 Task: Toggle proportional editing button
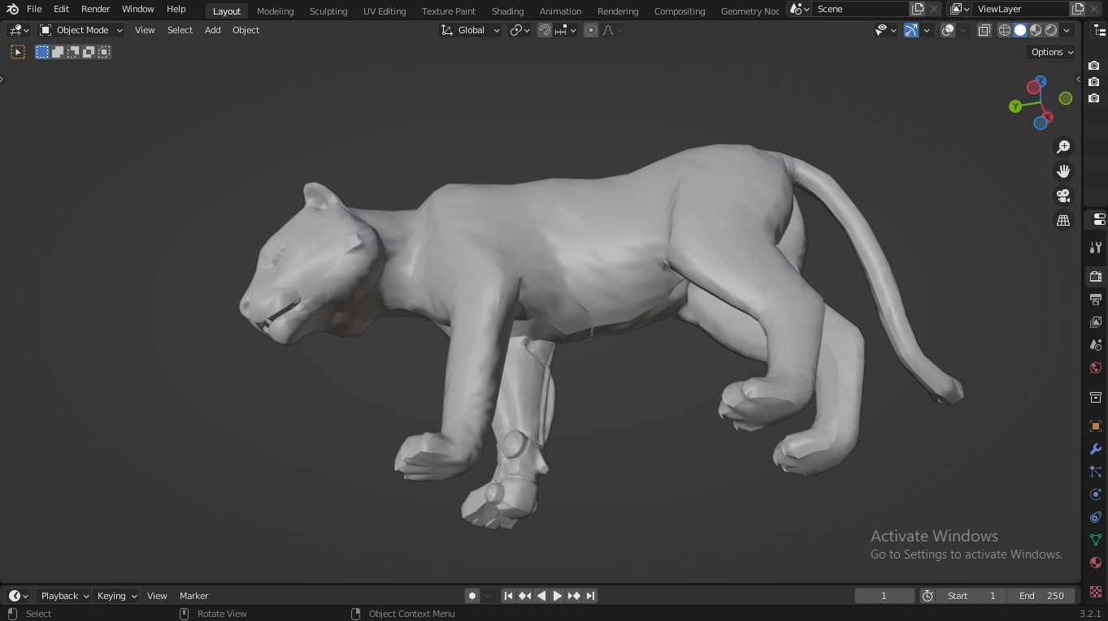(591, 30)
